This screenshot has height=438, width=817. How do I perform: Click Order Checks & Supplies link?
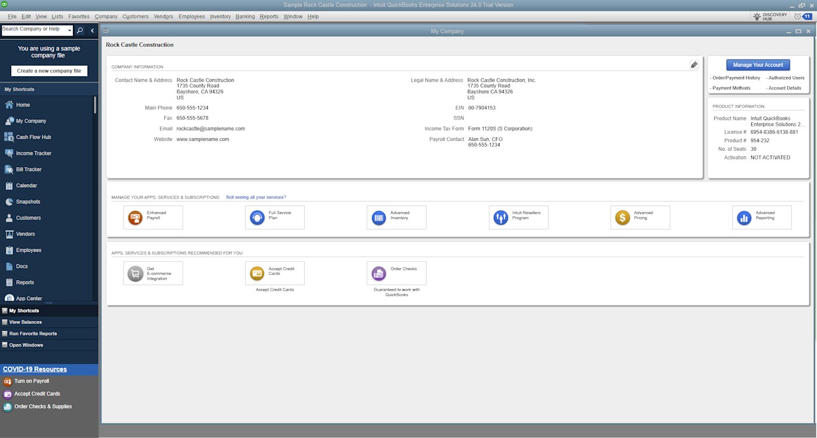[x=43, y=407]
